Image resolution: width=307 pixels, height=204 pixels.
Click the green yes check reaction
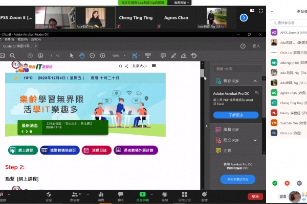(275, 183)
